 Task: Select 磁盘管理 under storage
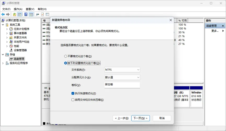(19, 59)
